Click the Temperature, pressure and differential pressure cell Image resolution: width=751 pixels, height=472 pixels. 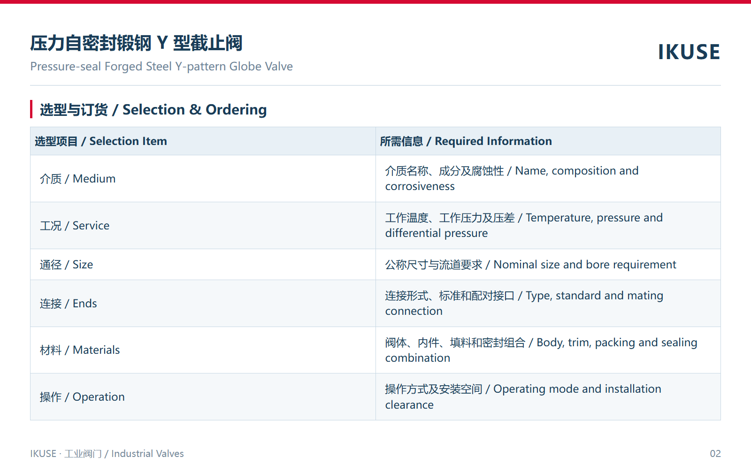click(548, 226)
